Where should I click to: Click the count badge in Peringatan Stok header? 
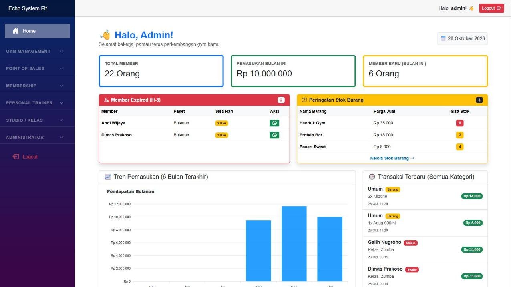pos(479,100)
